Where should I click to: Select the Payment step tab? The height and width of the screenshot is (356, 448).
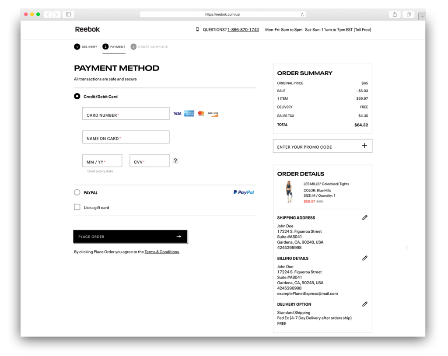click(x=114, y=46)
